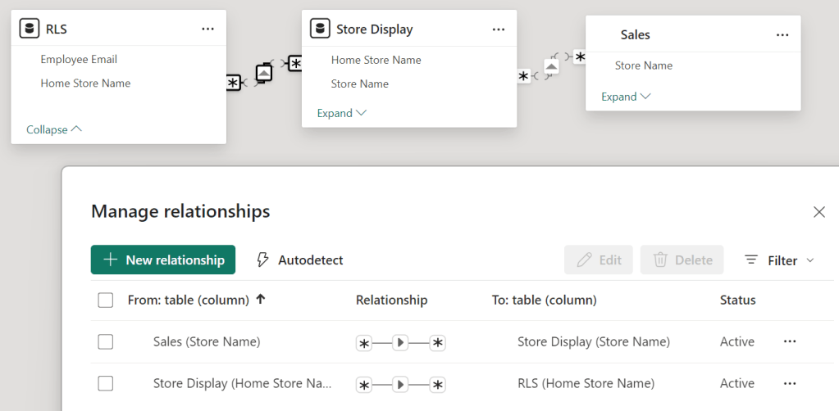
Task: Check the Sales (Store Name) relationship row
Action: click(x=105, y=341)
